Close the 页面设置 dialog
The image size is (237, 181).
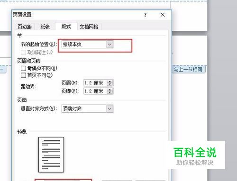(x=163, y=15)
